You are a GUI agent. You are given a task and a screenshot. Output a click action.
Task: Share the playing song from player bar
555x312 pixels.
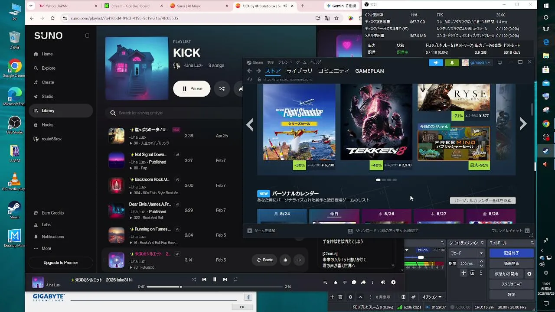[x=363, y=283]
